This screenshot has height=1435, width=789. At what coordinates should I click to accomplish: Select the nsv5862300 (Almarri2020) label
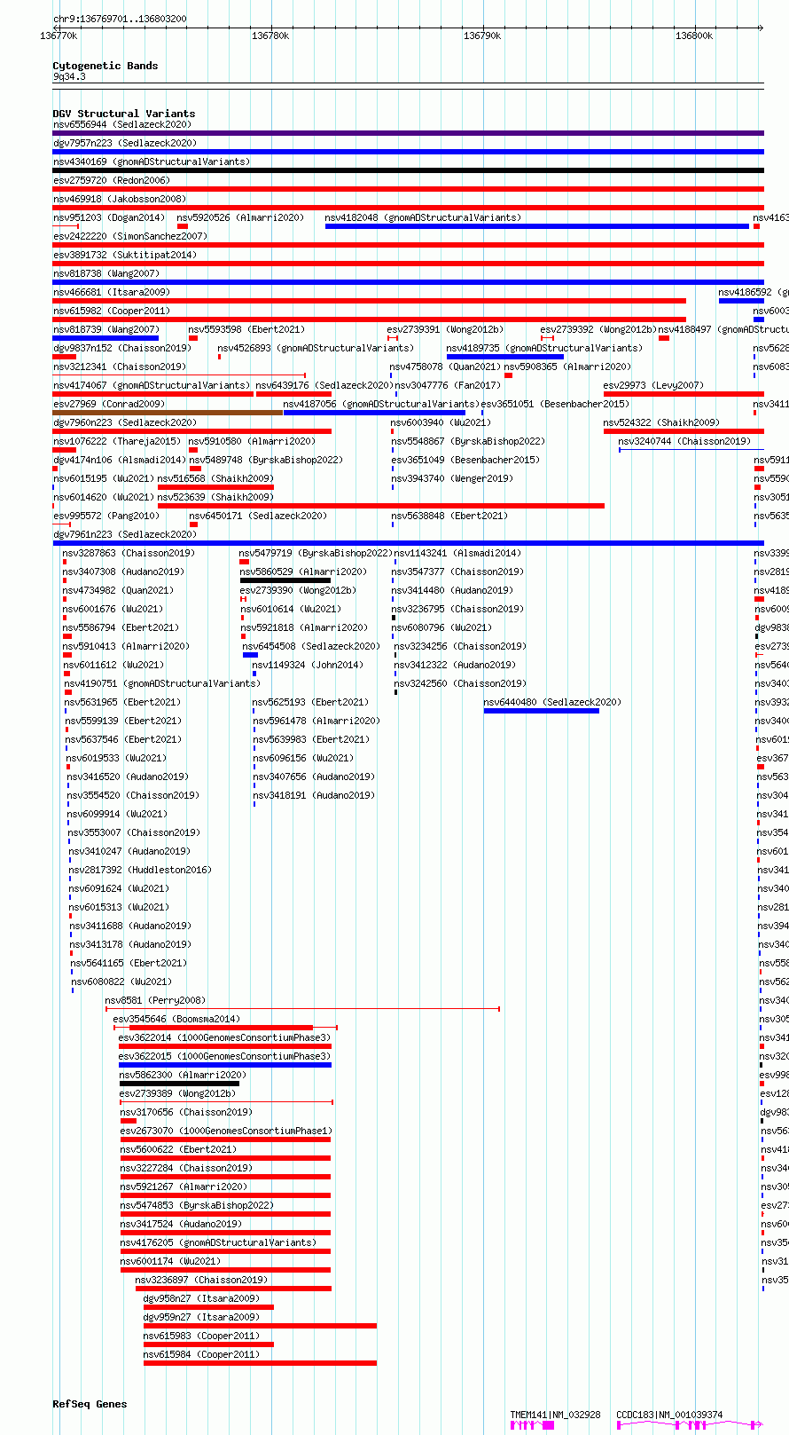click(183, 1075)
